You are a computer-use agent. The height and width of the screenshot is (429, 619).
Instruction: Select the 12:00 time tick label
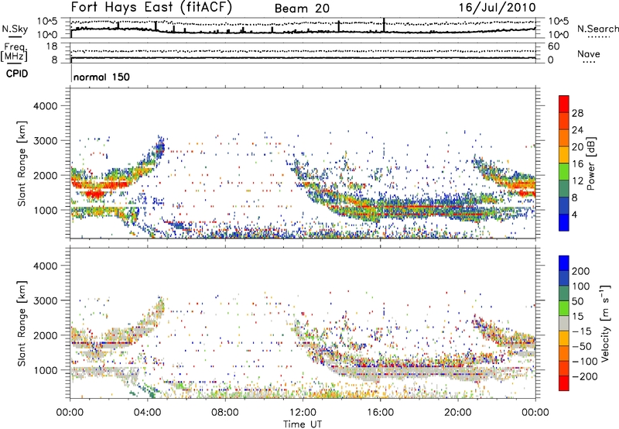coord(303,413)
